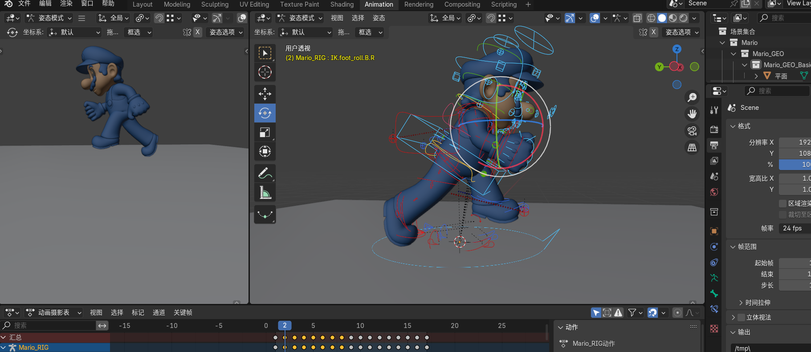Select the Annotate pencil tool
Screen dimensions: 811x352
(265, 173)
